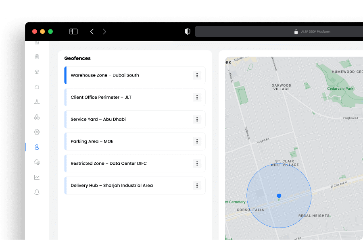Click the blue geofence center dot on map
The image size is (363, 240).
pyautogui.click(x=279, y=196)
